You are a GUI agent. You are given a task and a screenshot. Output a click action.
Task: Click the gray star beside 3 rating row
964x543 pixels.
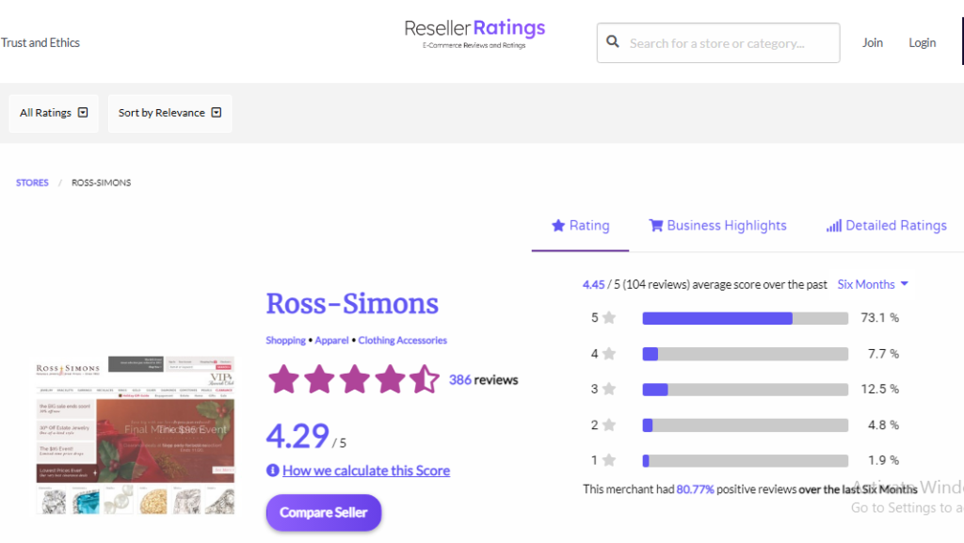coord(609,389)
